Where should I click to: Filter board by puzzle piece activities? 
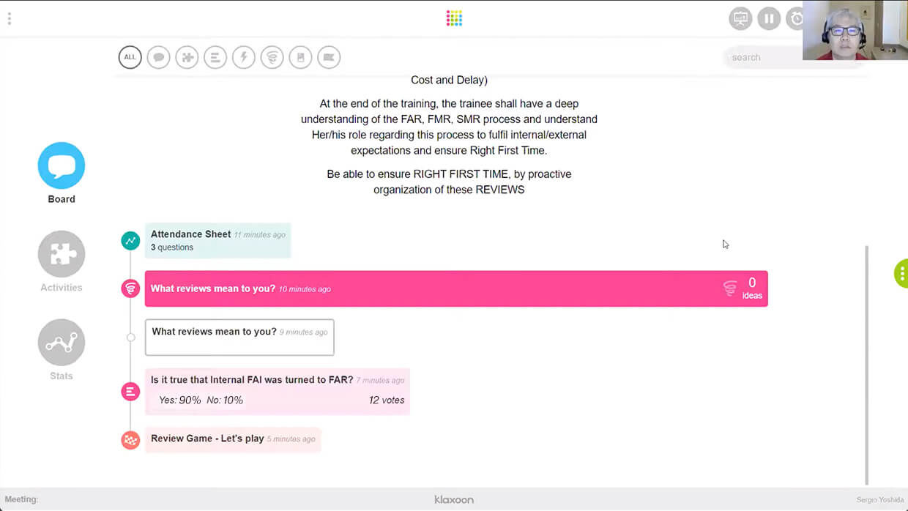pyautogui.click(x=187, y=57)
